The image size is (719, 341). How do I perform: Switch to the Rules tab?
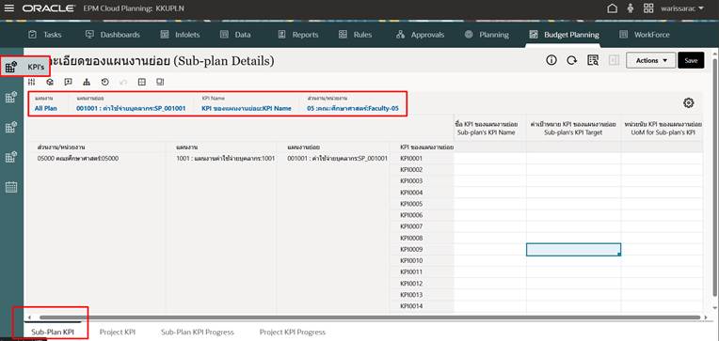click(x=355, y=35)
